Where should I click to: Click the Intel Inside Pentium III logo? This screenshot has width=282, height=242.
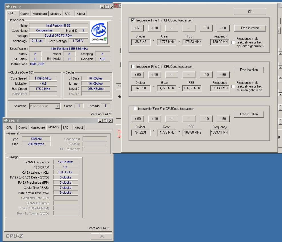coord(99,33)
